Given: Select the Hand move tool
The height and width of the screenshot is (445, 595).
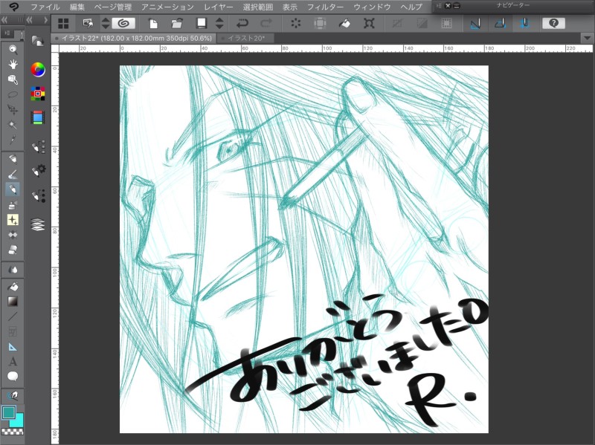Looking at the screenshot, I should click(13, 64).
